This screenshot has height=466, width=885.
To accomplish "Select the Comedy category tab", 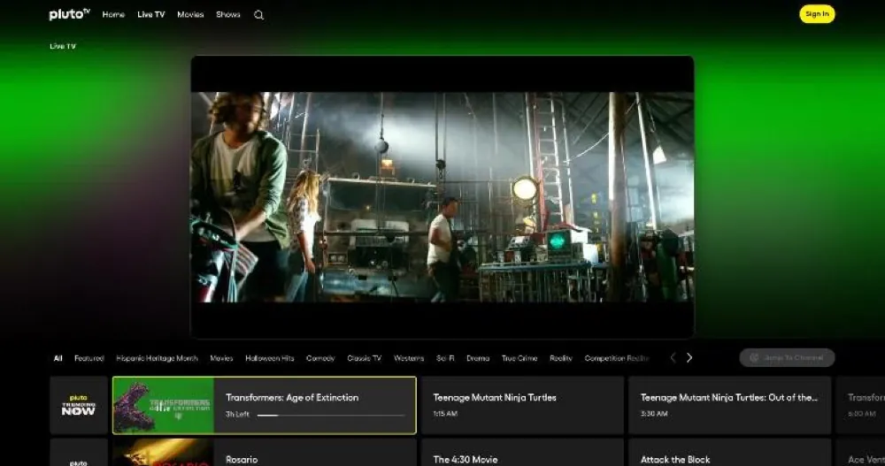I will [x=320, y=358].
